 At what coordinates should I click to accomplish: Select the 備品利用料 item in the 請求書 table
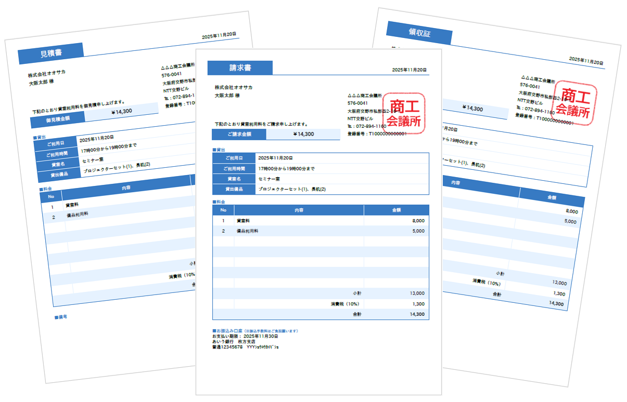[248, 231]
